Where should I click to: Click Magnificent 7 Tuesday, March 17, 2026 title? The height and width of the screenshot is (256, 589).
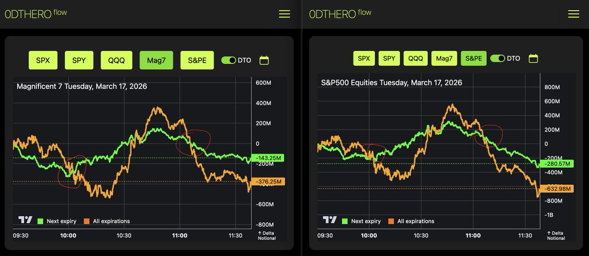coord(82,86)
